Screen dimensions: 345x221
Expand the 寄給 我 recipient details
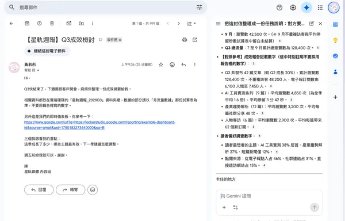(x=38, y=70)
